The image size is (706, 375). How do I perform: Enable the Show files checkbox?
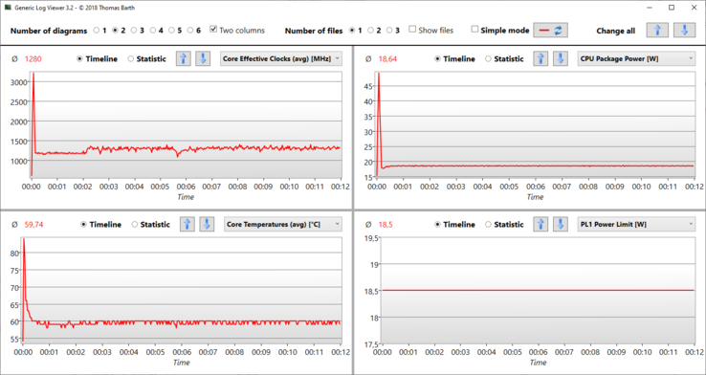pos(412,30)
